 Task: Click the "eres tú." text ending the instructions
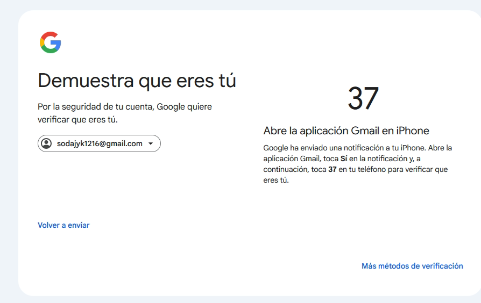click(276, 181)
